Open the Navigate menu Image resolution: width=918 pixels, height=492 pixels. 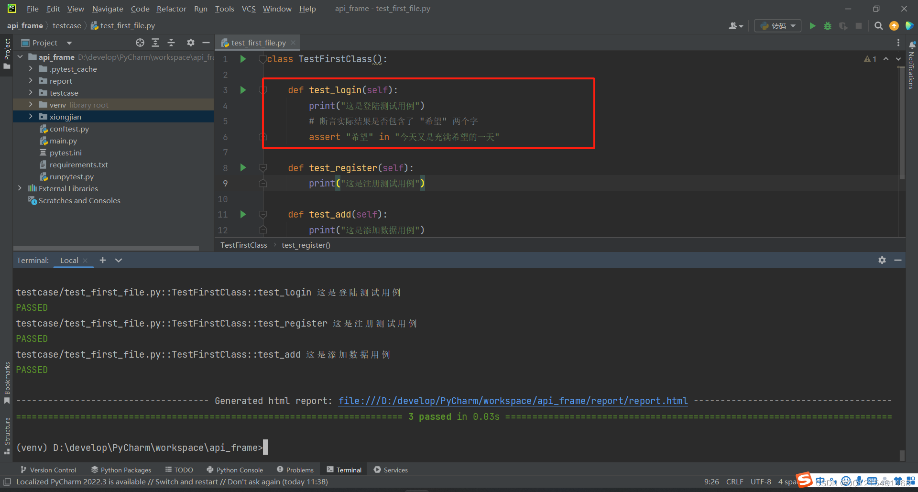coord(108,9)
